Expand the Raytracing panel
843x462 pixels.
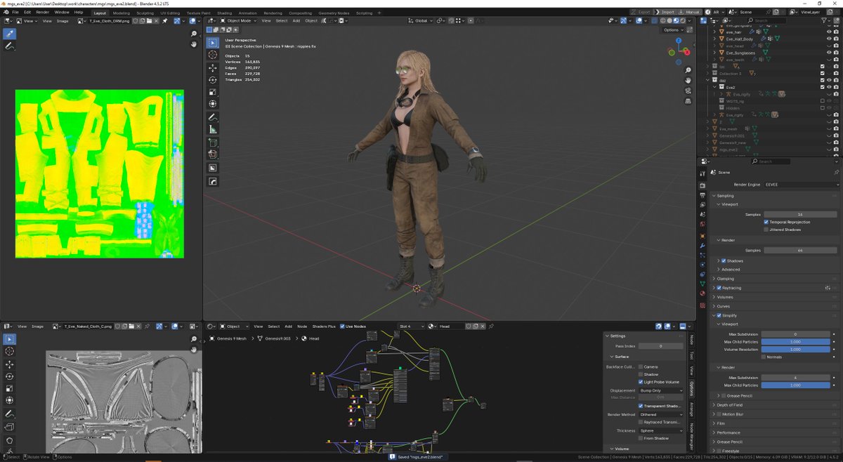pos(714,288)
